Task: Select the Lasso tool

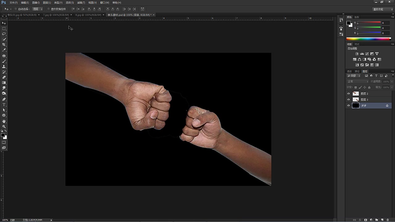Action: pyautogui.click(x=4, y=34)
